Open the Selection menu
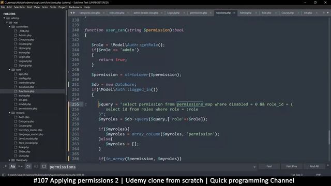 tap(19, 7)
